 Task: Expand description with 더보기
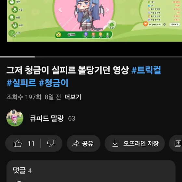pos(73,97)
